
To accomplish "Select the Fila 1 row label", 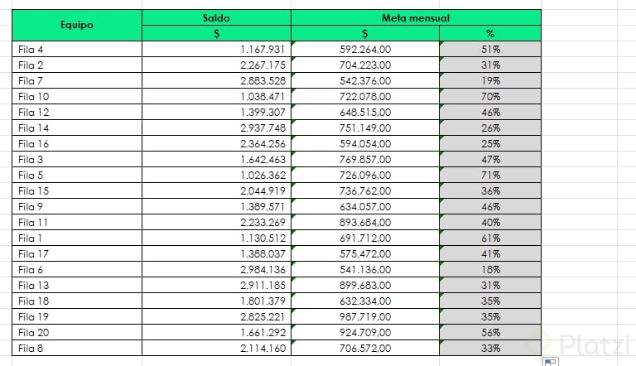I will click(77, 238).
